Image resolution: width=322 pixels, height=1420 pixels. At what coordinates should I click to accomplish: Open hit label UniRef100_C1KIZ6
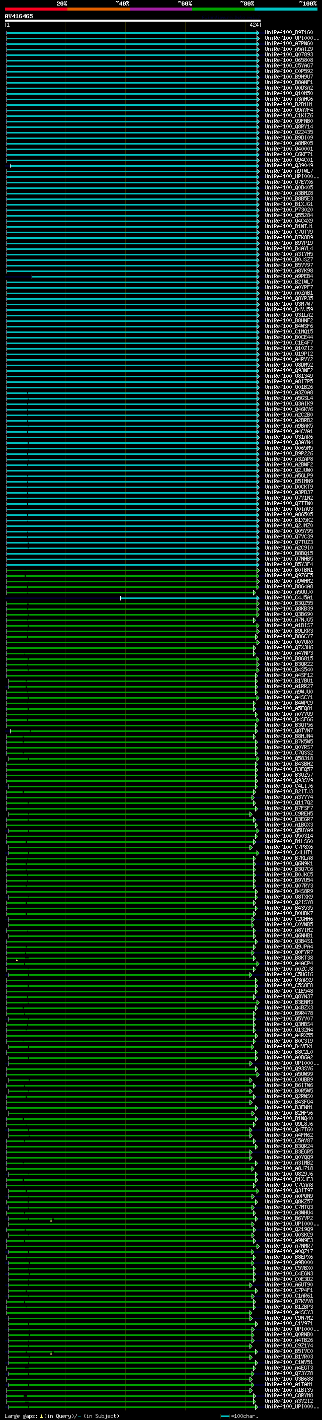pos(289,115)
